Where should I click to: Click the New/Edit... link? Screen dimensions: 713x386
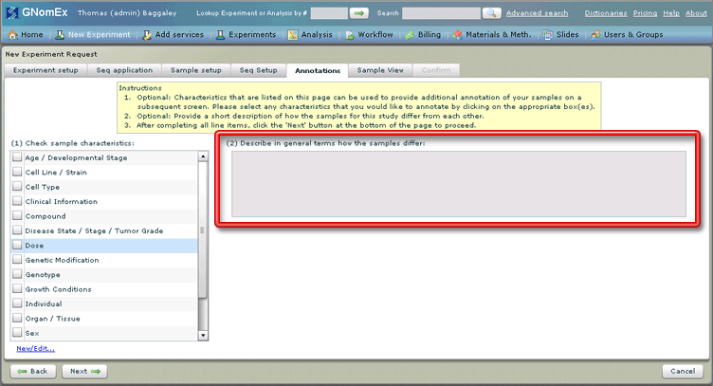[35, 348]
